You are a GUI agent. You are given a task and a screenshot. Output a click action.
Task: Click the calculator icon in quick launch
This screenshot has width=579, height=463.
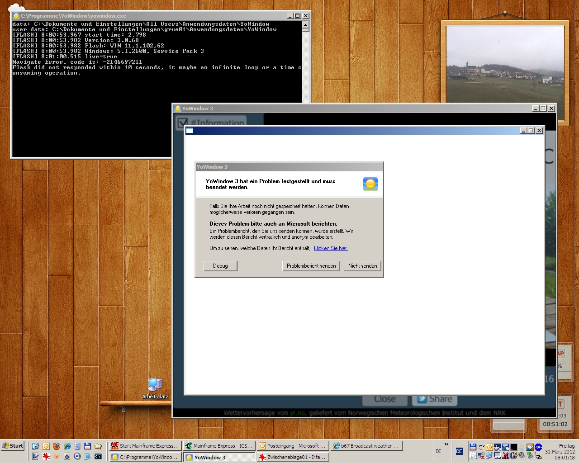pos(77,446)
